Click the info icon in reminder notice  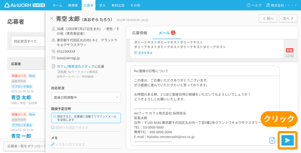click(55, 117)
